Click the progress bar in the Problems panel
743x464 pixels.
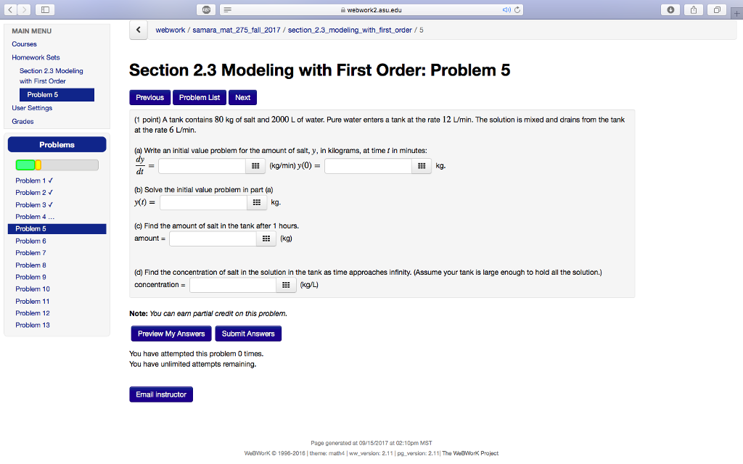pos(57,165)
